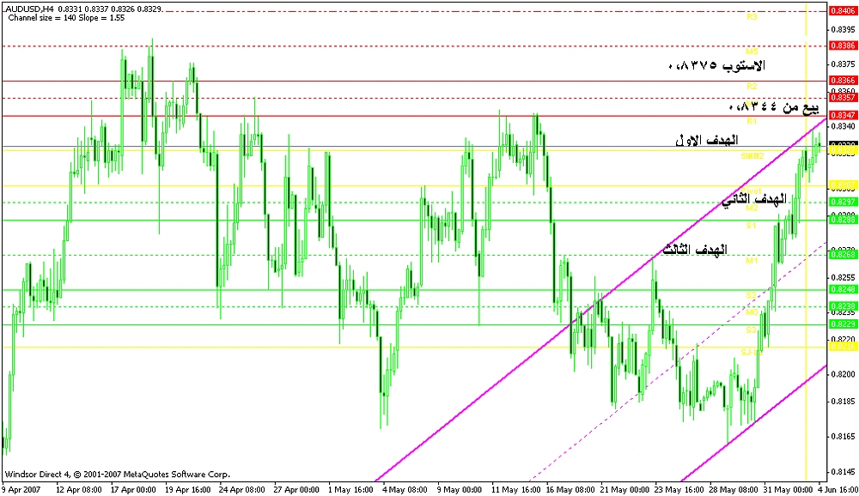Viewport: 859px width, 496px height.
Task: Click the yellow R3 pivot level label
Action: point(752,17)
